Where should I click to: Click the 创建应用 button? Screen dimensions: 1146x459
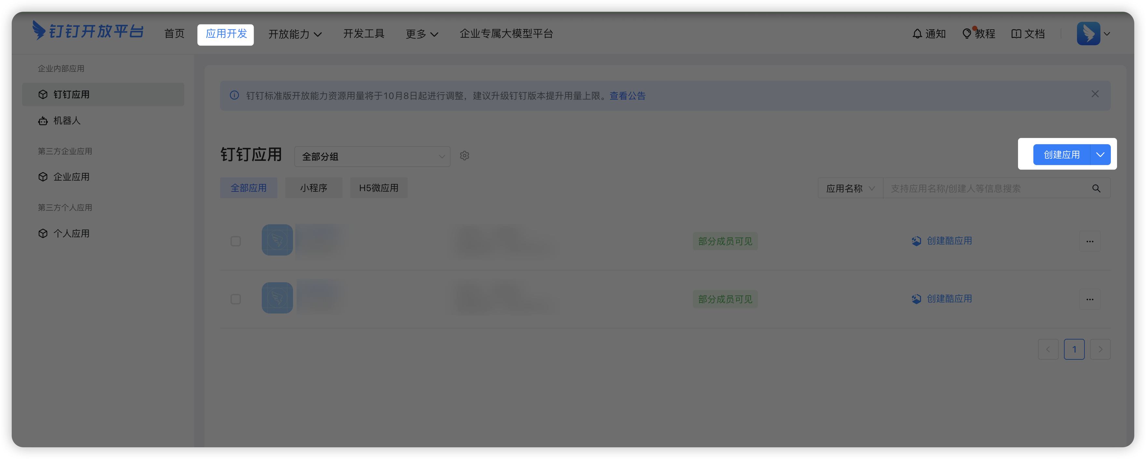[1061, 155]
